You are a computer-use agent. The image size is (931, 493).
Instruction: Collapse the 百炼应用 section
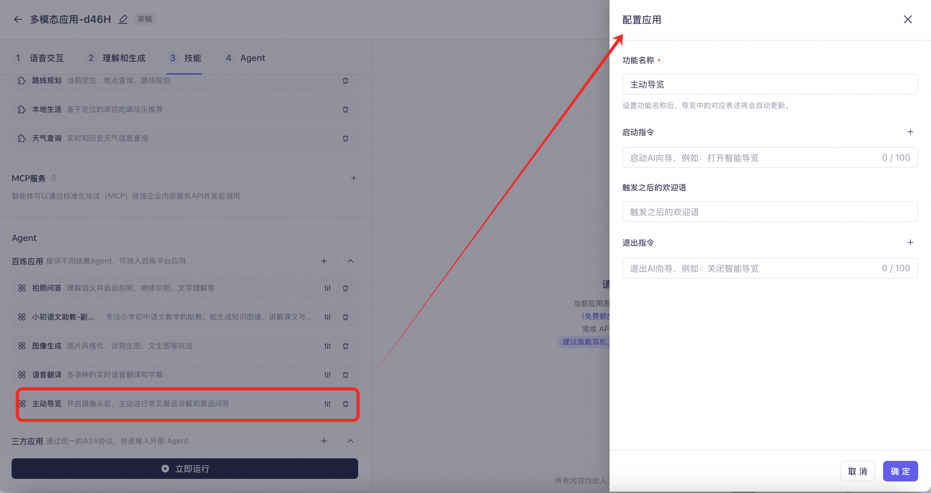350,261
